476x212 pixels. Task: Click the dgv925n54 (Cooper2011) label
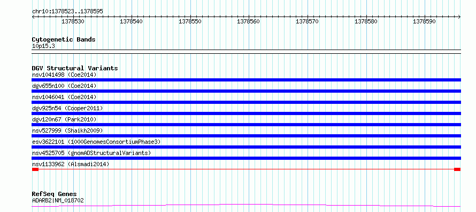[67, 108]
